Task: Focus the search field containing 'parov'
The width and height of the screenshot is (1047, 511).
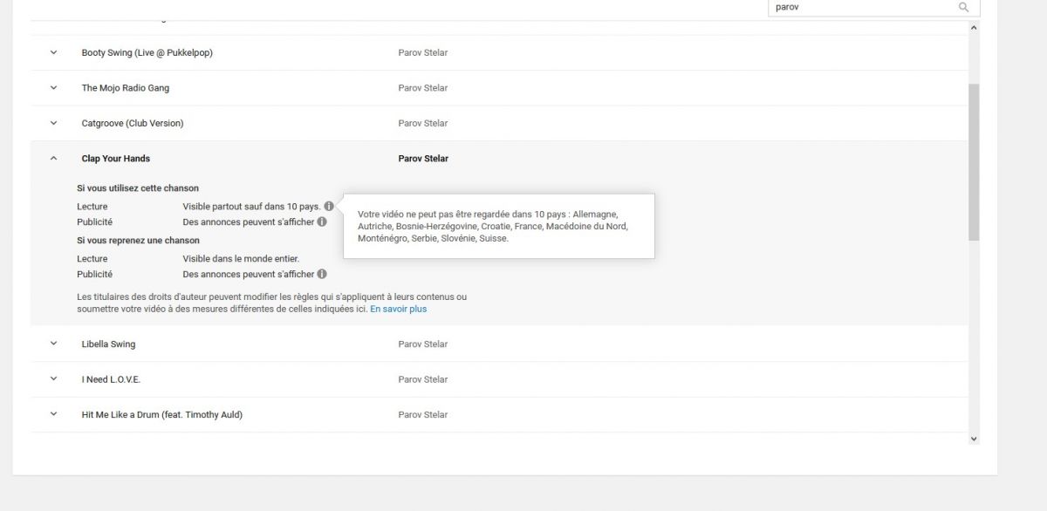Action: click(x=859, y=7)
